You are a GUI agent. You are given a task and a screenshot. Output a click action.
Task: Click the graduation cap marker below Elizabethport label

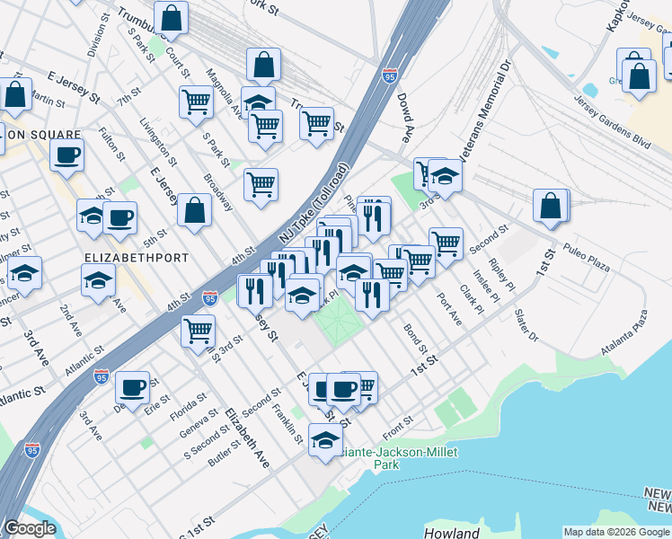pos(98,283)
